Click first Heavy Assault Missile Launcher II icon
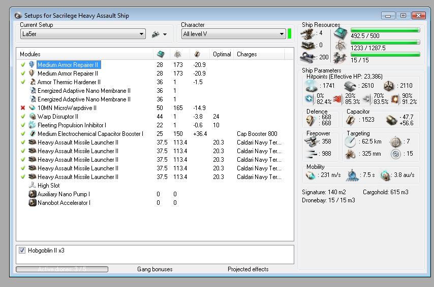This screenshot has height=287, width=434. click(33, 142)
